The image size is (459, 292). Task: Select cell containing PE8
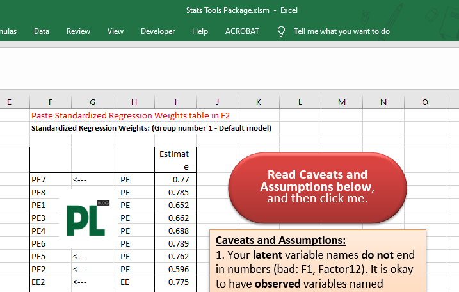51,192
